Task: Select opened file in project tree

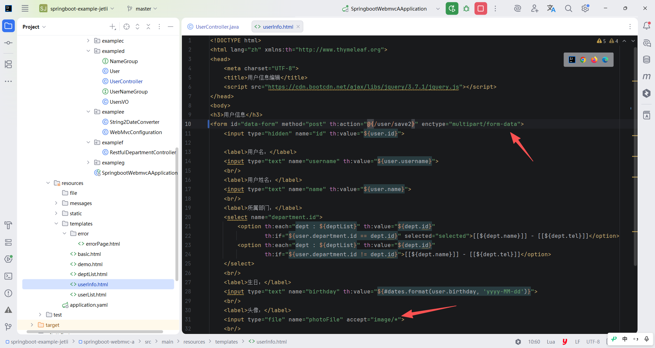Action: point(127,27)
